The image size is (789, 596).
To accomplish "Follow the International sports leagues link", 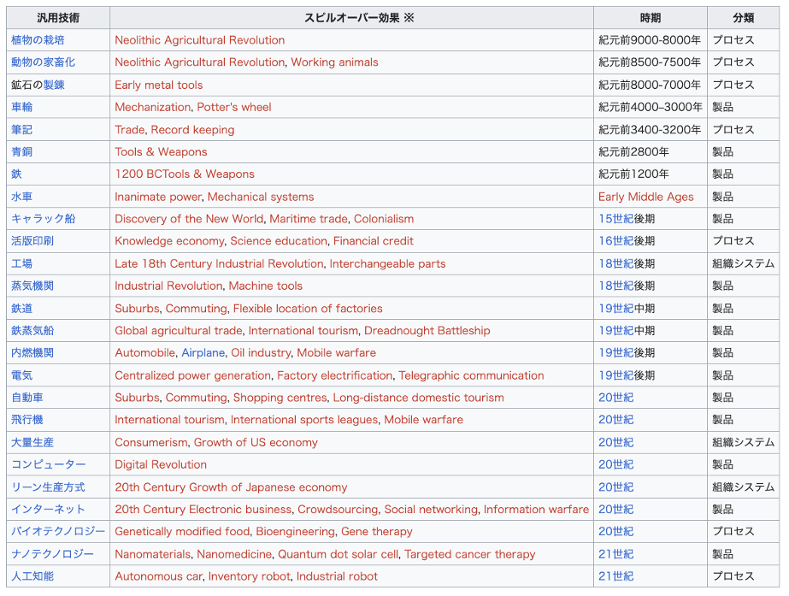I will pyautogui.click(x=303, y=420).
